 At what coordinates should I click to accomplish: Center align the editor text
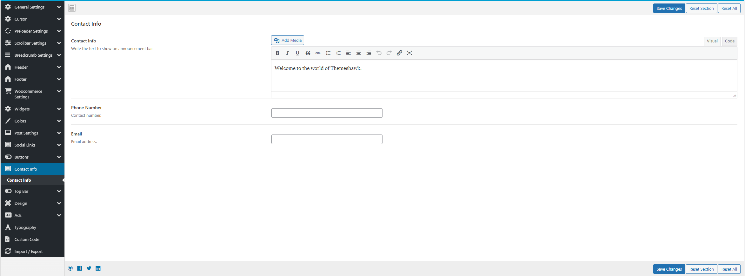pos(359,53)
